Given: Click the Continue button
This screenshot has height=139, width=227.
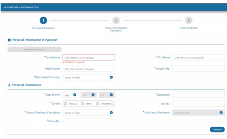Looking at the screenshot, I should point(217,130).
